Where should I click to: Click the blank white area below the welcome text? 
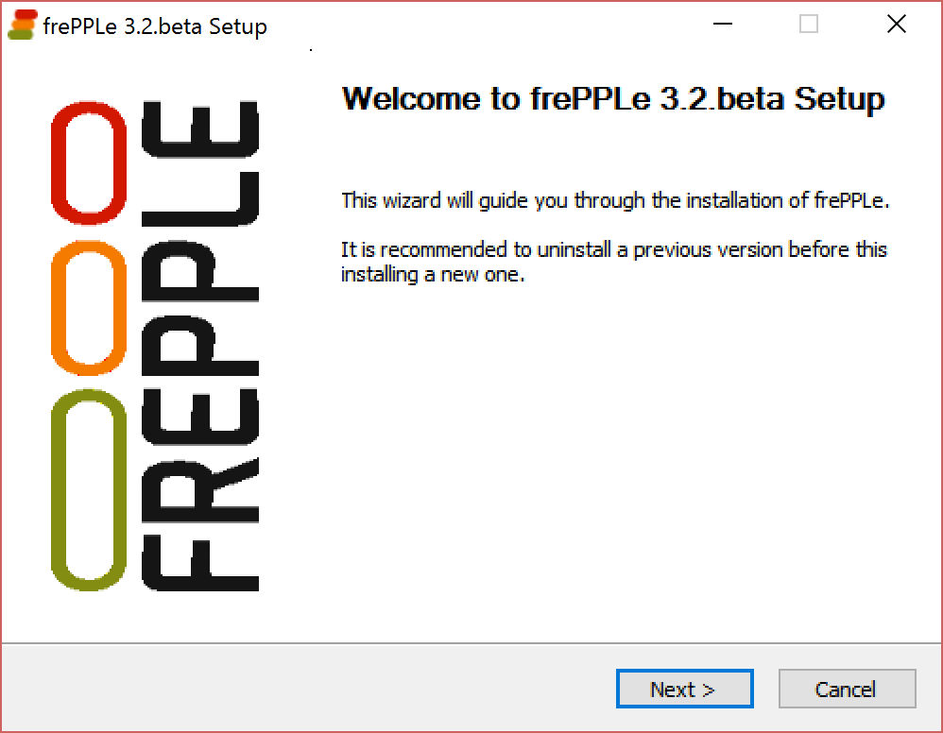(x=614, y=453)
